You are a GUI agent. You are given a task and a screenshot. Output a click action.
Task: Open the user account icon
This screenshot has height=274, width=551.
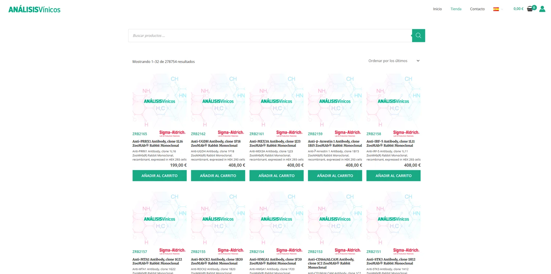[542, 9]
